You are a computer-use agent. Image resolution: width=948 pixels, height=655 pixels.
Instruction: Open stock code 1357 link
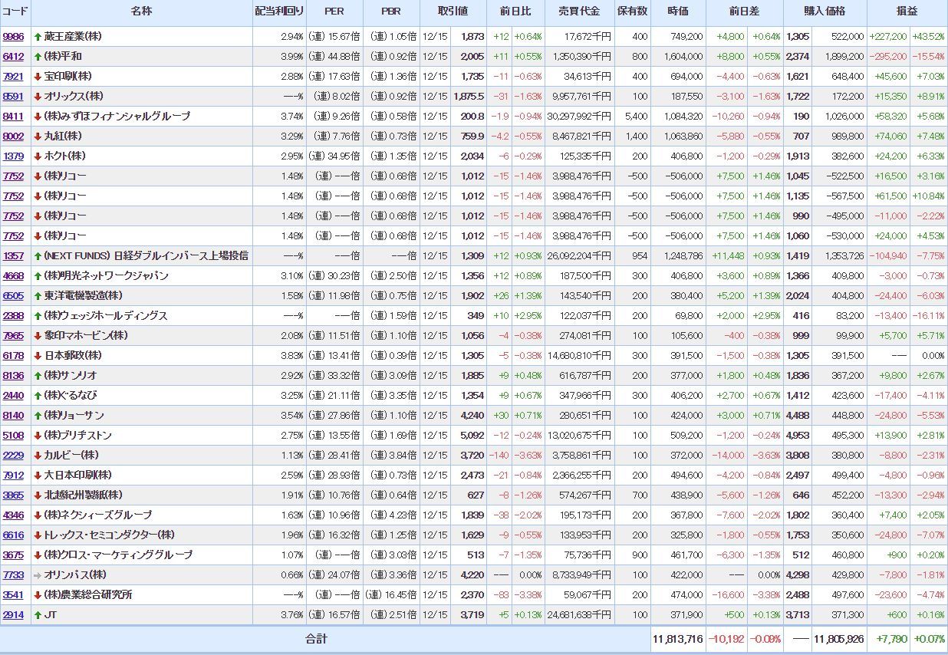[x=13, y=256]
